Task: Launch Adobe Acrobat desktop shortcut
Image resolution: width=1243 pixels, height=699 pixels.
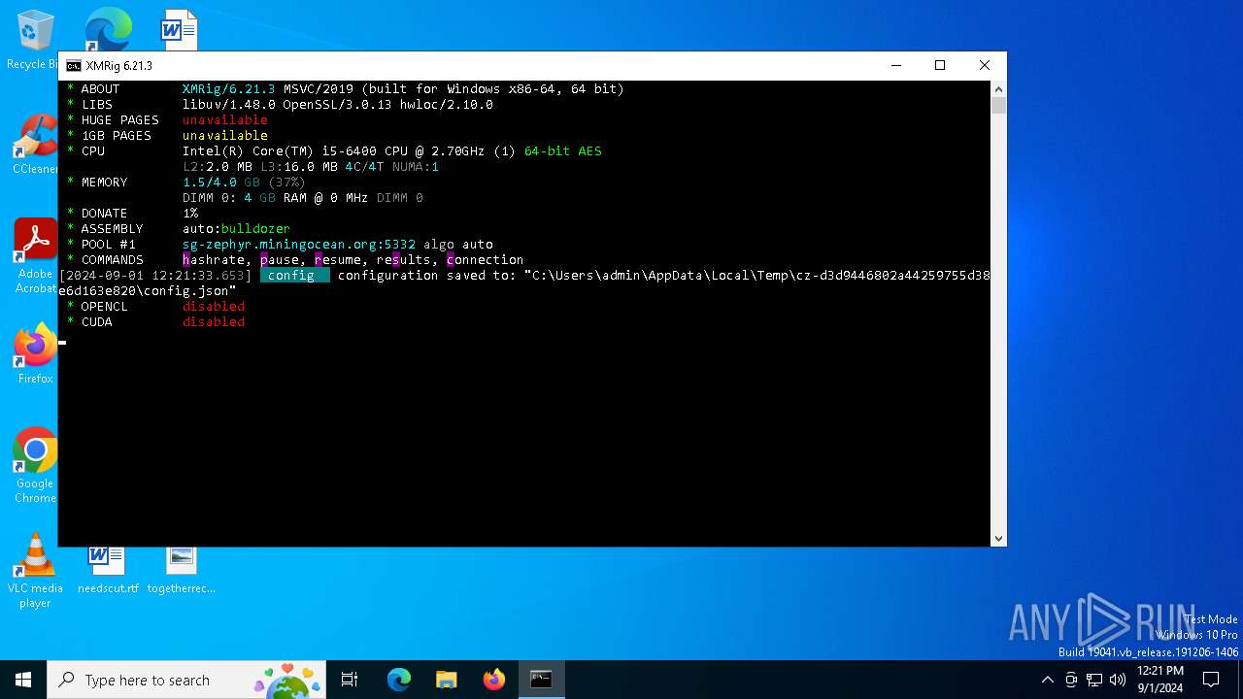Action: (35, 255)
